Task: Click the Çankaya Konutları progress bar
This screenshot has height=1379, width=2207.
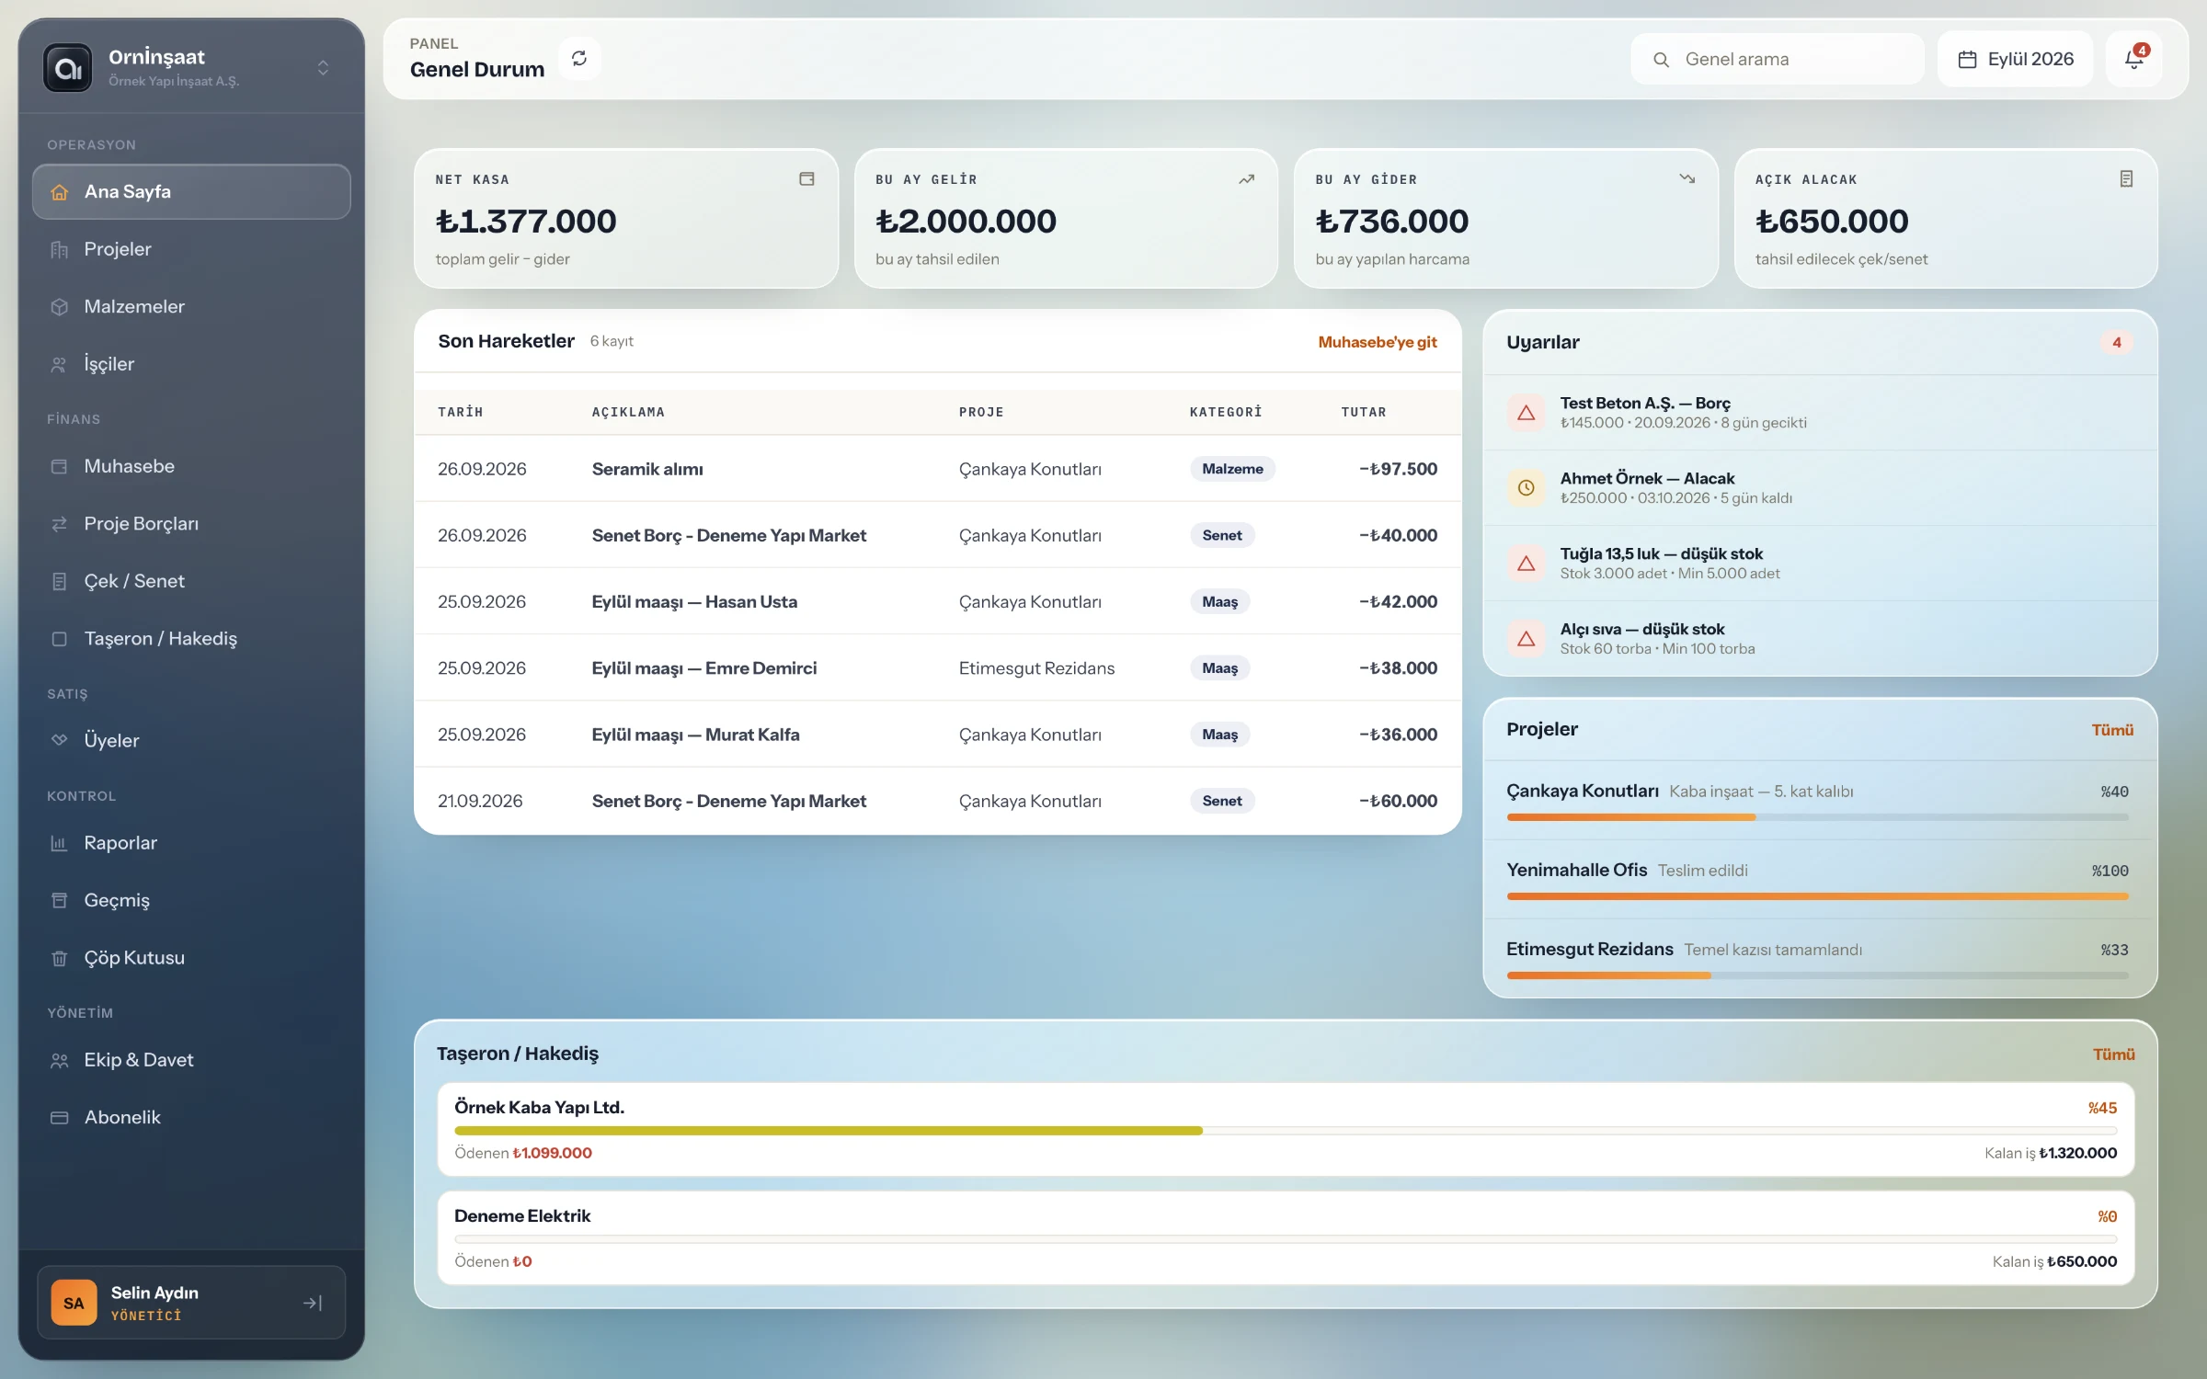Action: click(1817, 817)
